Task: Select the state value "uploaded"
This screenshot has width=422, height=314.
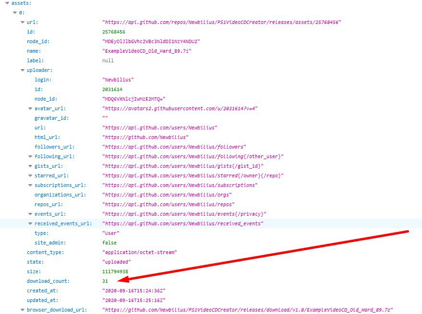Action: point(117,262)
